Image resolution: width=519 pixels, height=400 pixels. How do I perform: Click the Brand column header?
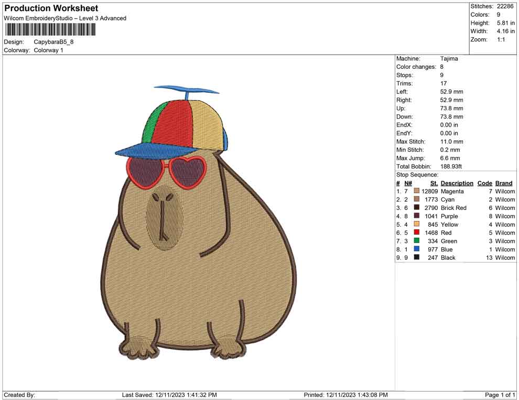pyautogui.click(x=504, y=183)
